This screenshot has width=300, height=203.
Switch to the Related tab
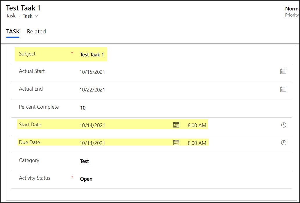(36, 31)
